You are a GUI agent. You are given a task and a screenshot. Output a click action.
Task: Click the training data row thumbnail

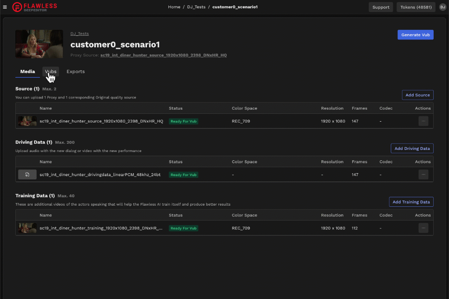click(x=27, y=228)
